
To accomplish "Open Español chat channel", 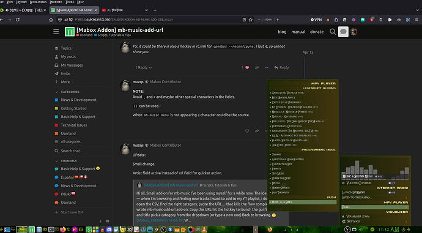I will click(71, 177).
